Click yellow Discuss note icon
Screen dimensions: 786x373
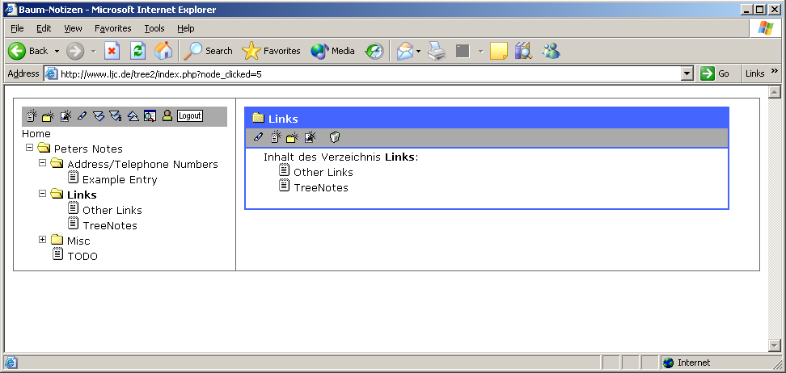coord(499,51)
